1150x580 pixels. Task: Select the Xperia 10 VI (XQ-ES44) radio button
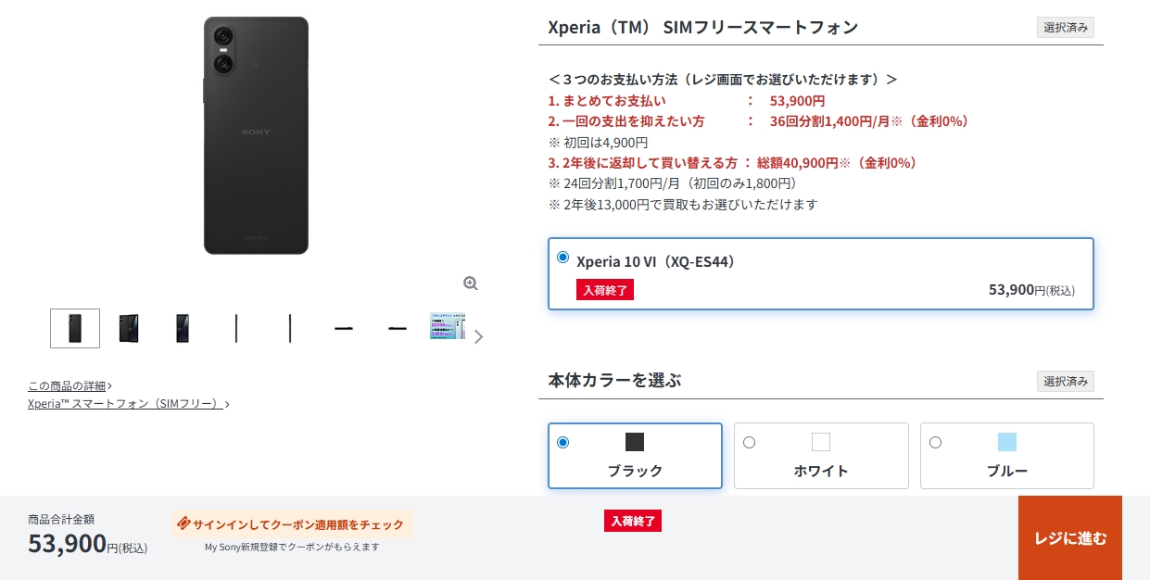tap(563, 257)
